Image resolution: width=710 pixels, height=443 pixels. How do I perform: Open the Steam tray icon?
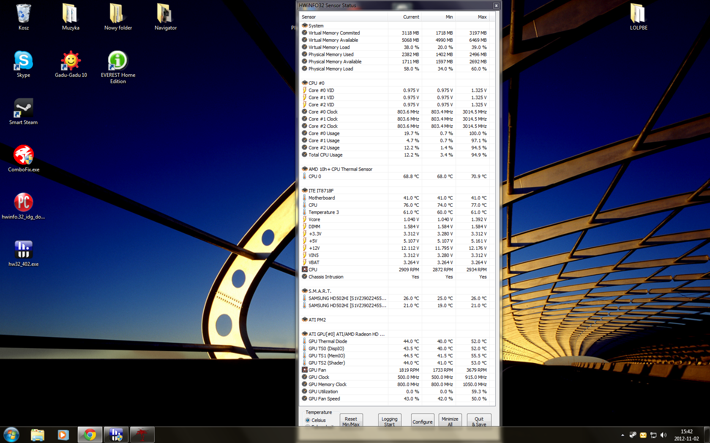[x=633, y=435]
